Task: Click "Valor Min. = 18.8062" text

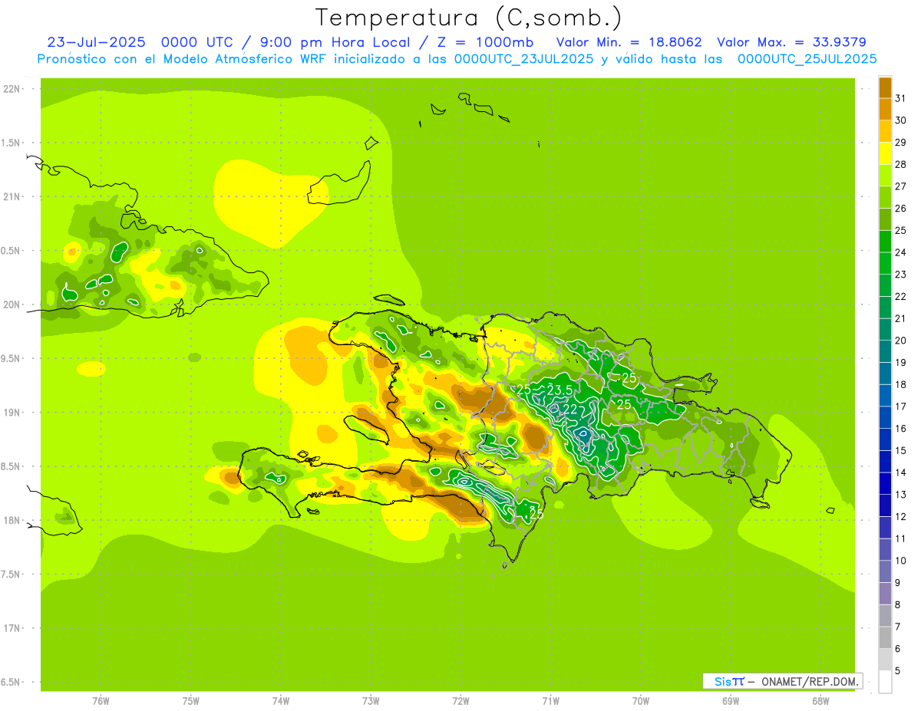Action: pos(629,42)
